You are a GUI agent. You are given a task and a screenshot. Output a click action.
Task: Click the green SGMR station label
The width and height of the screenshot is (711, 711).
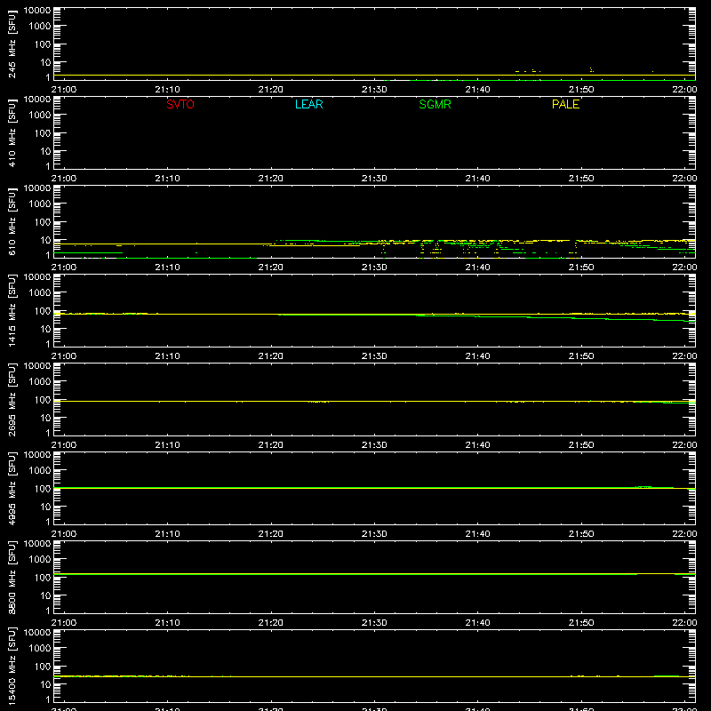[435, 104]
